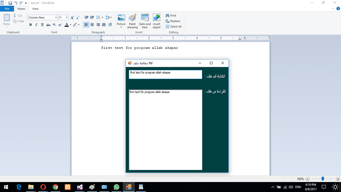Click the bullet list icon
Image resolution: width=341 pixels, height=192 pixels.
(x=98, y=18)
